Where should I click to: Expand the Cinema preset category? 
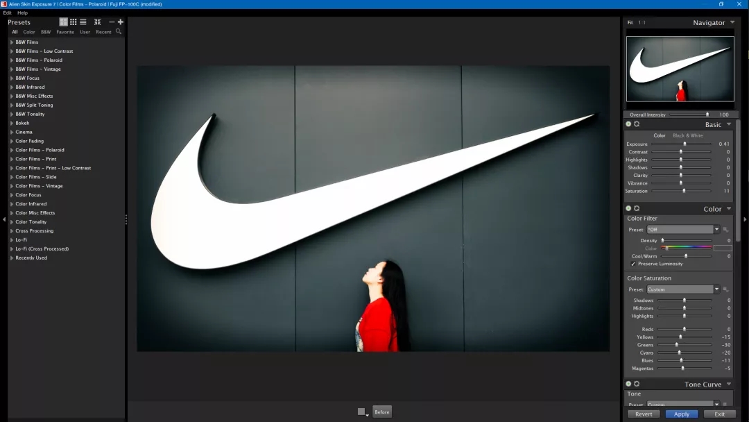pos(12,132)
